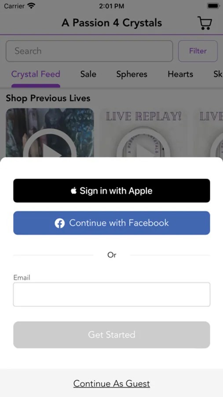Focus the Search field
Image resolution: width=223 pixels, height=397 pixels.
point(89,51)
